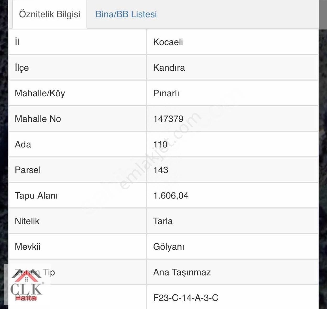Click the Pınarlı village value
This screenshot has width=327, height=309.
coord(166,93)
